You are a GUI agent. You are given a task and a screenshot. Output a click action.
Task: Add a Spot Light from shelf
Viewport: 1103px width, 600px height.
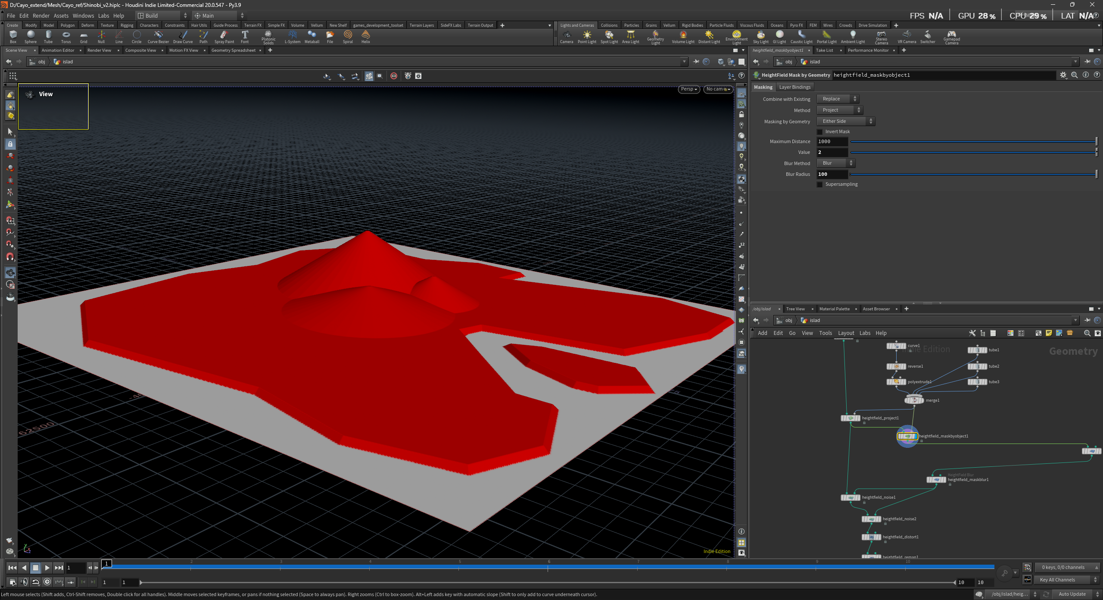click(609, 36)
